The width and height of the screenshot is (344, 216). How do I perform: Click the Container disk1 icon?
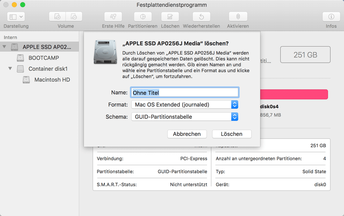click(20, 69)
